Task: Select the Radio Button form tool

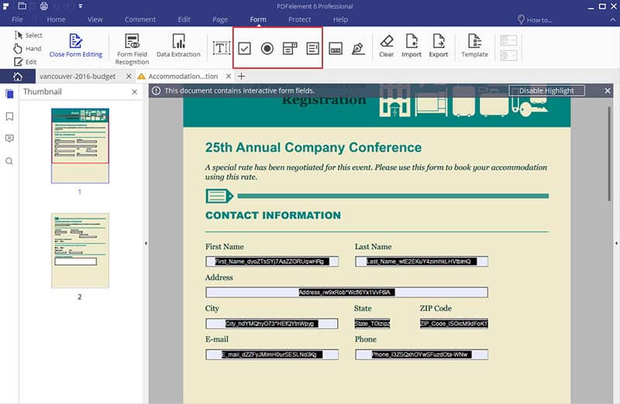Action: point(267,48)
